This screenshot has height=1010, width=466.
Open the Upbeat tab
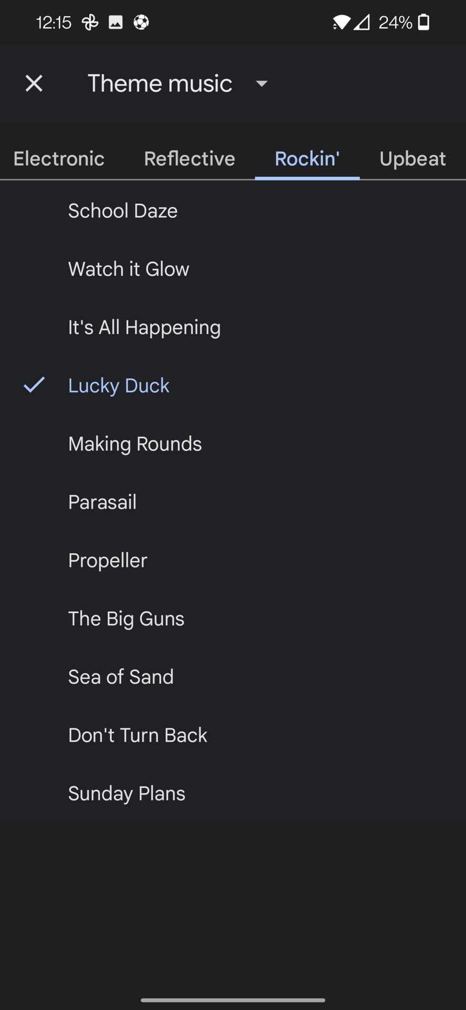[x=412, y=158]
